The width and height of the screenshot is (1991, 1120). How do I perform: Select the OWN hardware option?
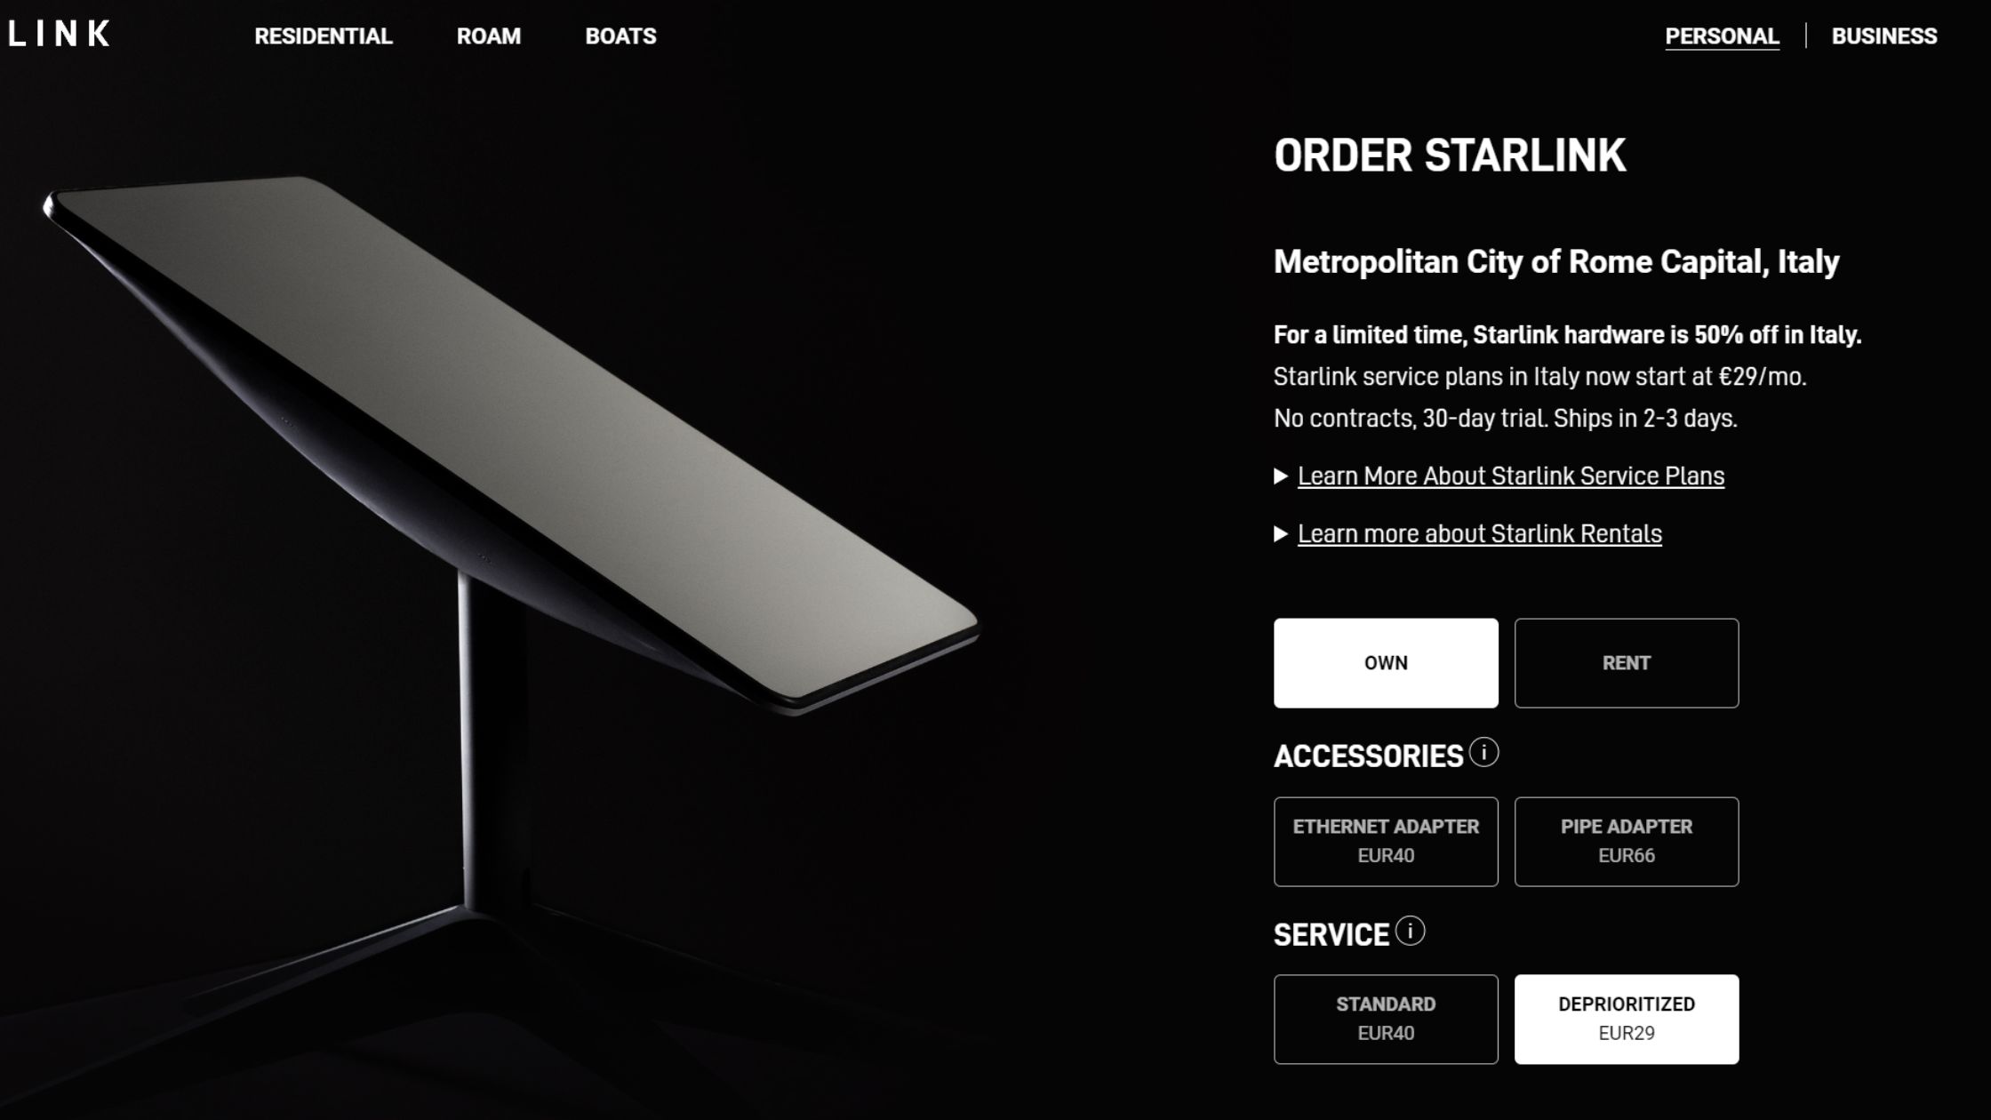pyautogui.click(x=1386, y=663)
